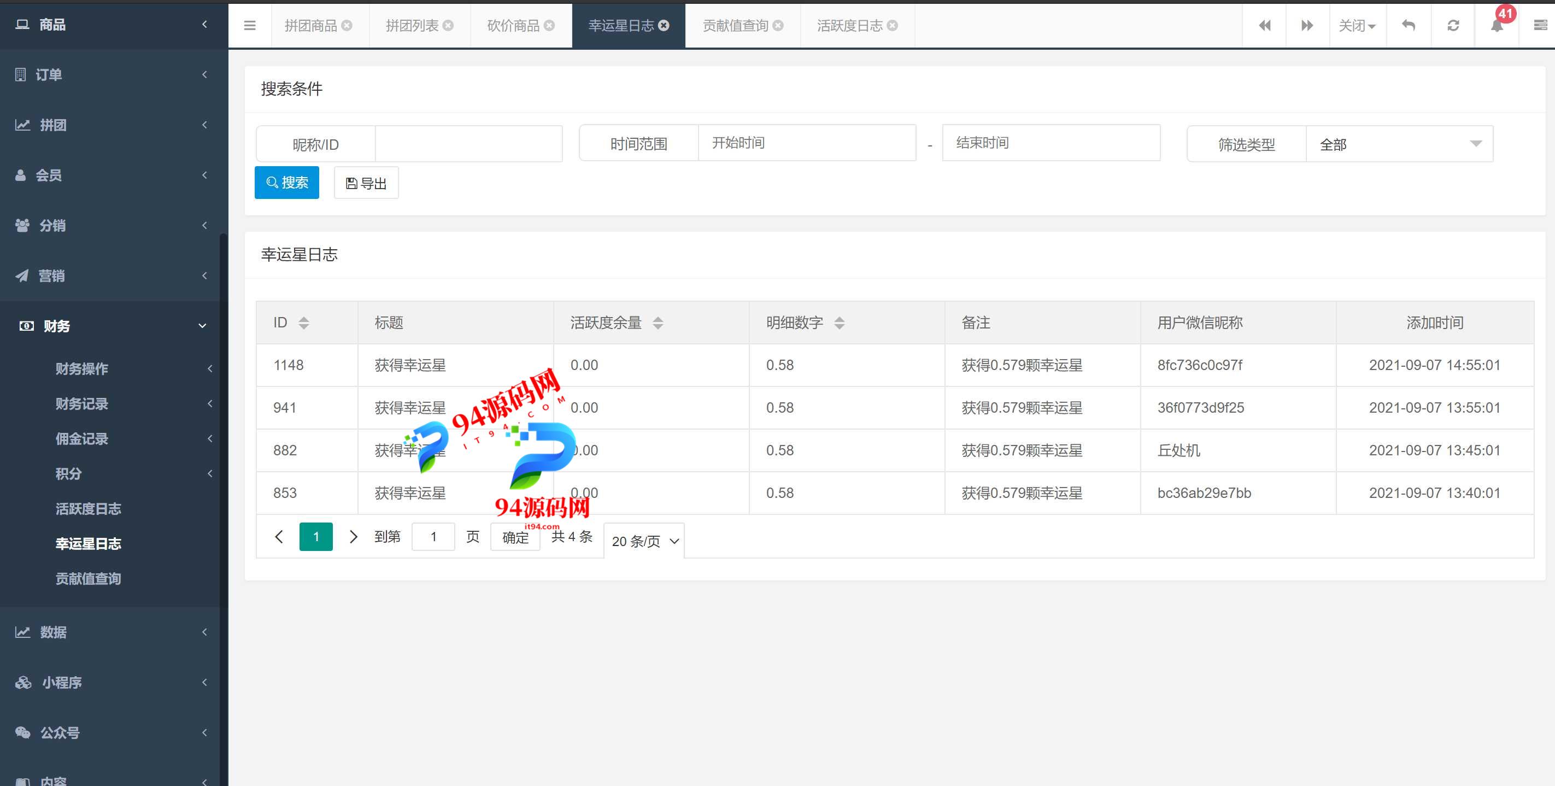Select page 1 in pagination
This screenshot has height=786, width=1555.
tap(316, 537)
